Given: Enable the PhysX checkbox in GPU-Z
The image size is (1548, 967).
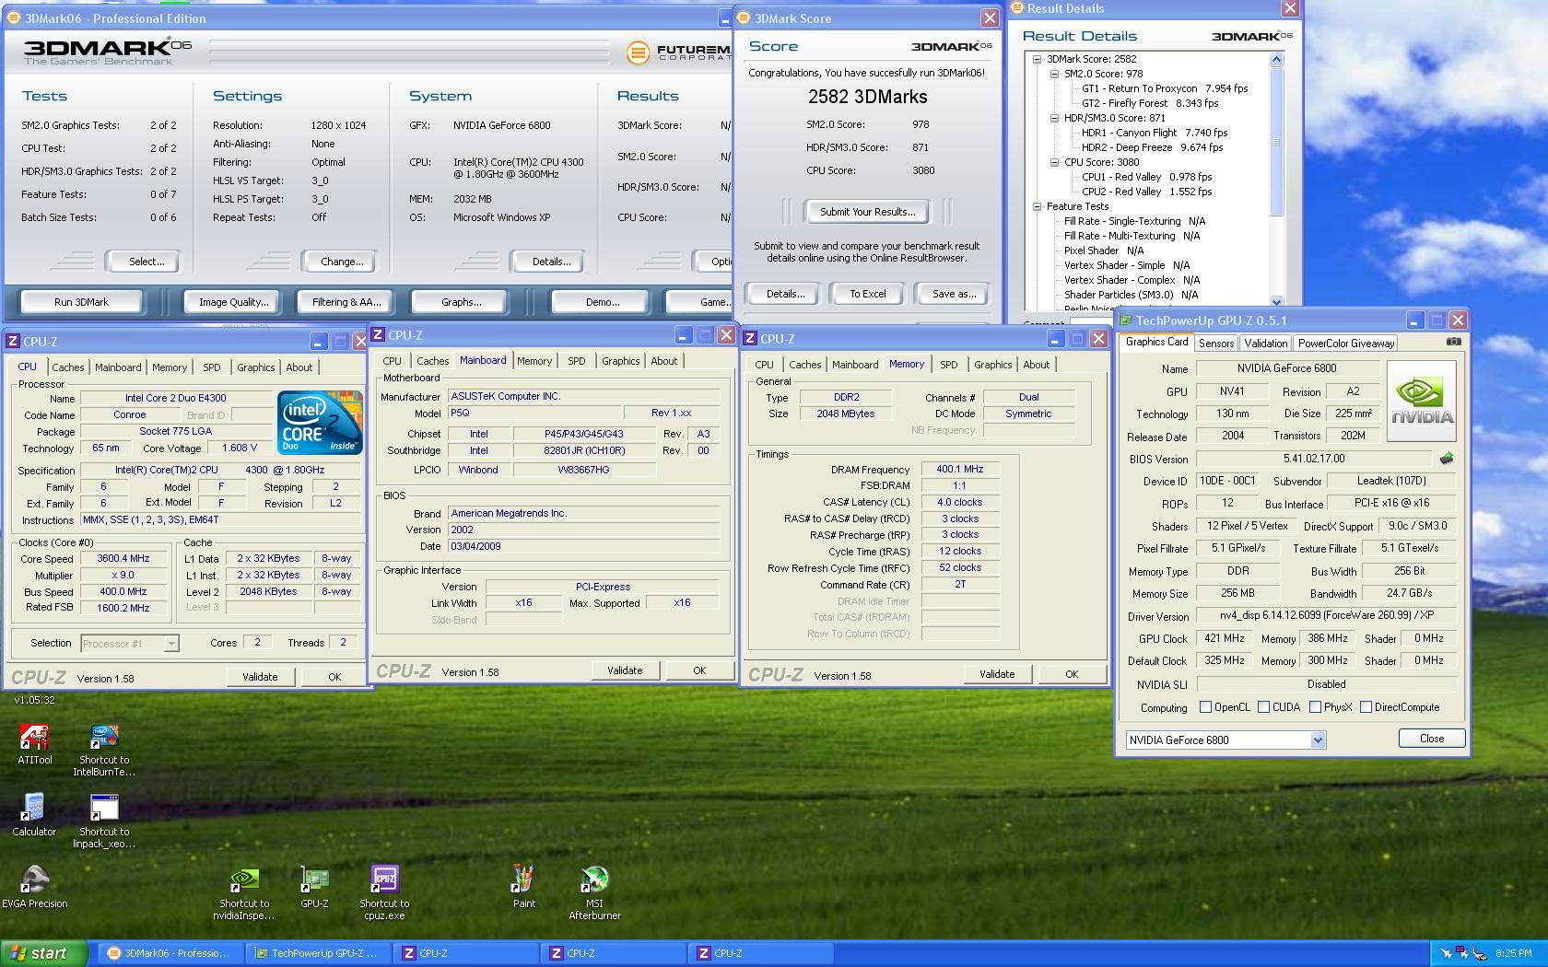Looking at the screenshot, I should pos(1315,707).
